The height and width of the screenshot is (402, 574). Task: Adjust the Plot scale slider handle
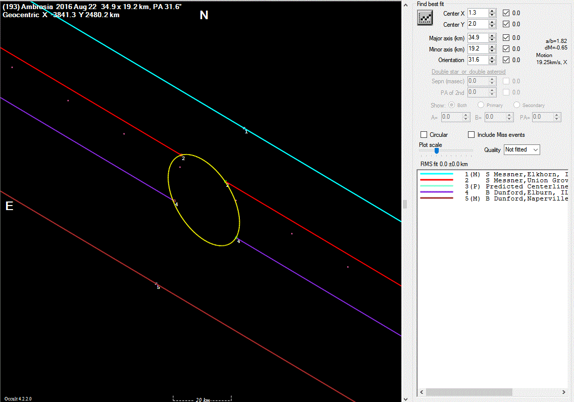pyautogui.click(x=436, y=150)
